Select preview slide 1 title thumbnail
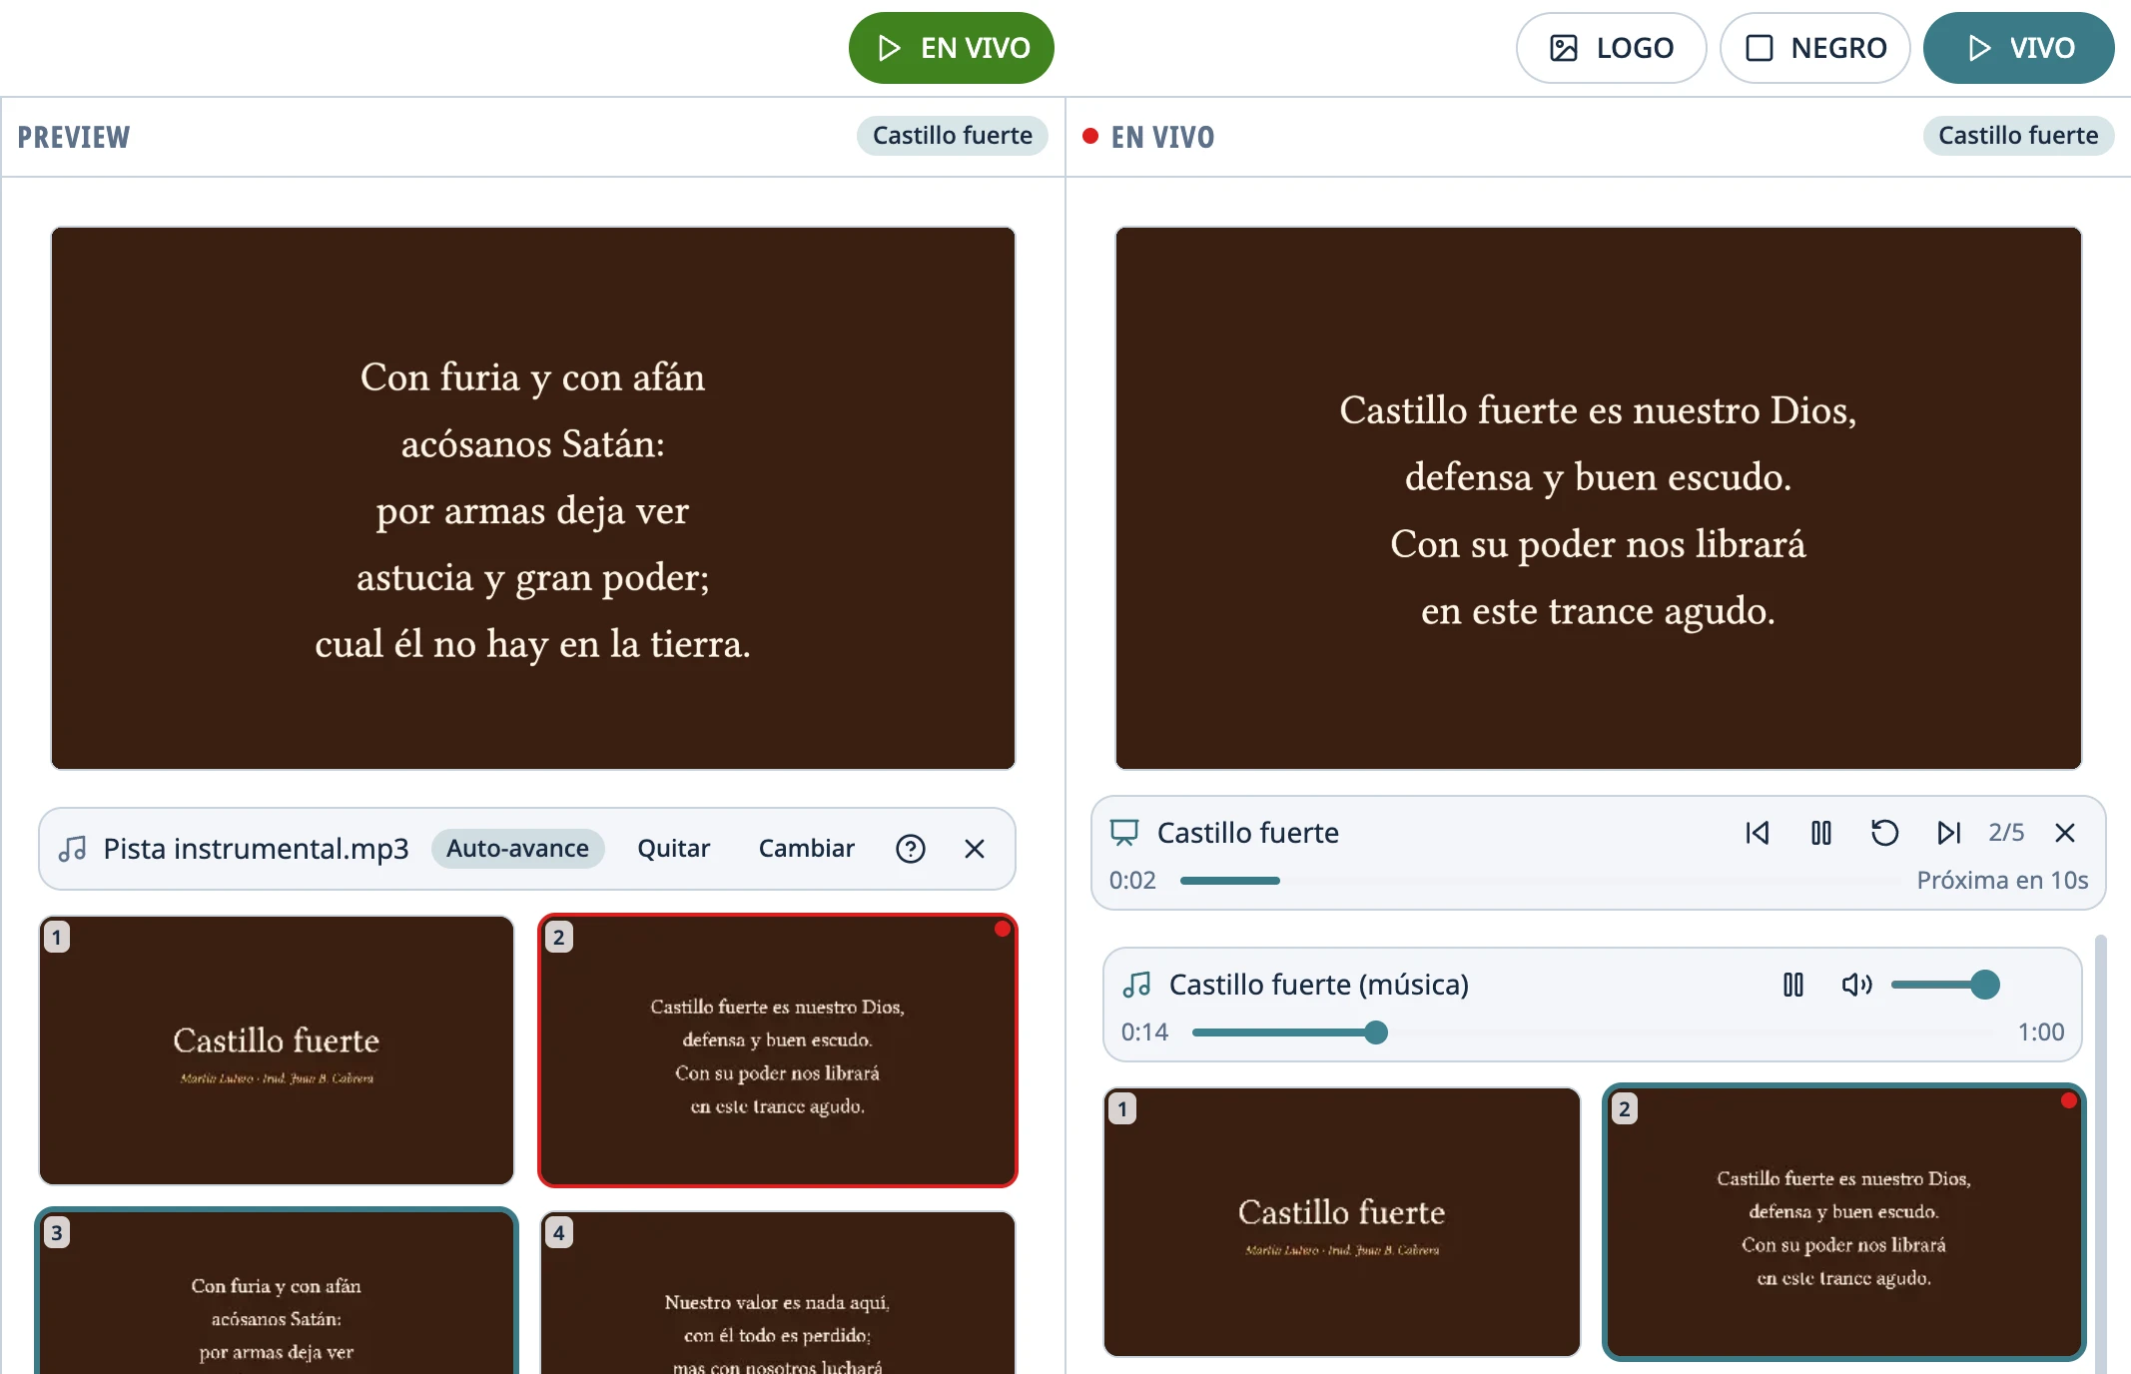Screen dimensions: 2131x1374 tap(277, 1050)
